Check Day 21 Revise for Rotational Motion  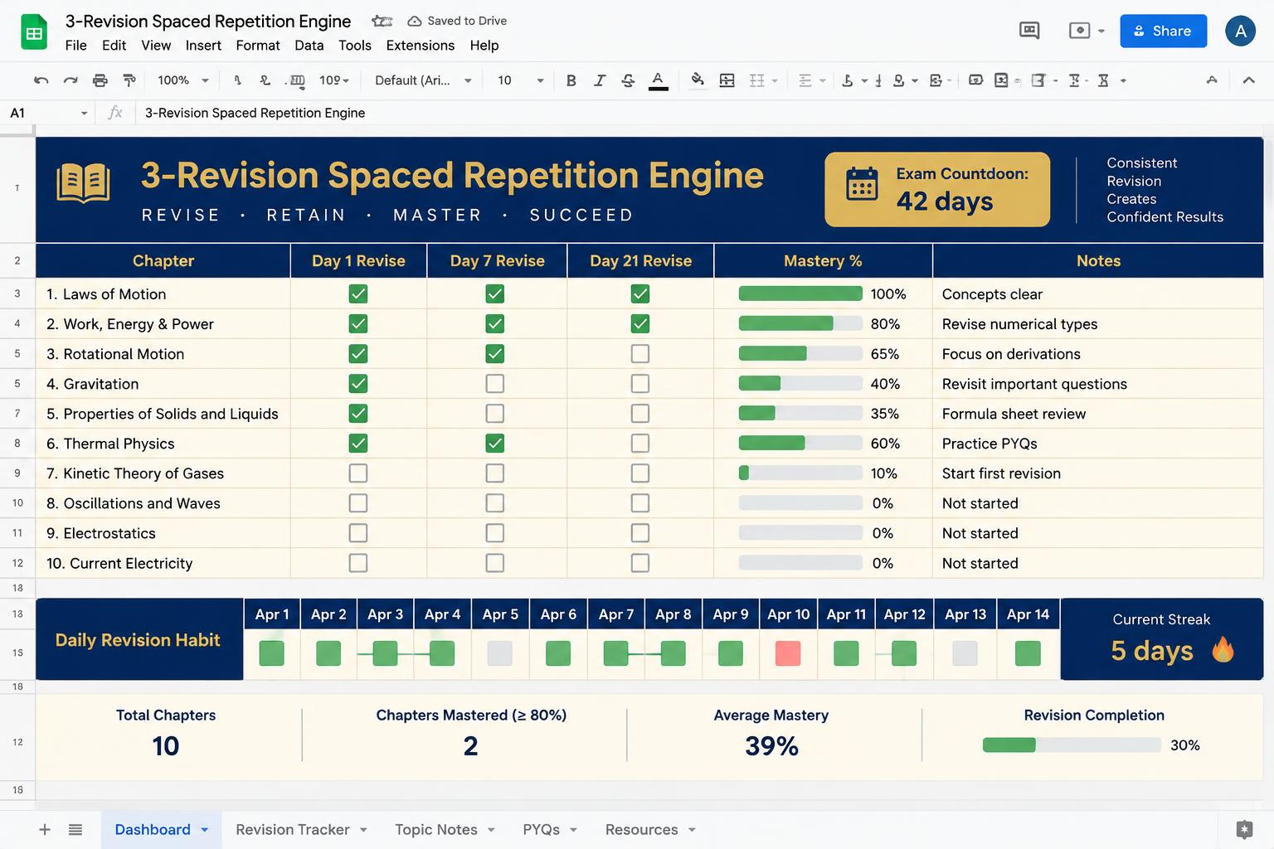[640, 354]
